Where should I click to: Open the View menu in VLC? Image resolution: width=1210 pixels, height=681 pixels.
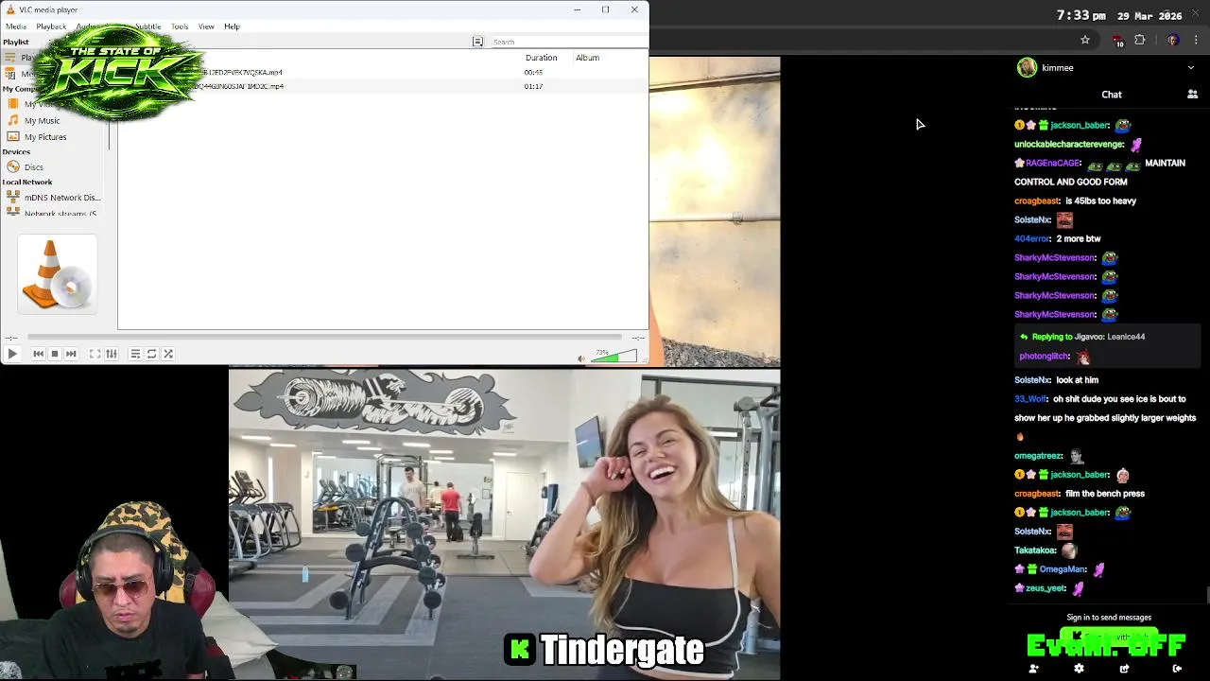[206, 26]
